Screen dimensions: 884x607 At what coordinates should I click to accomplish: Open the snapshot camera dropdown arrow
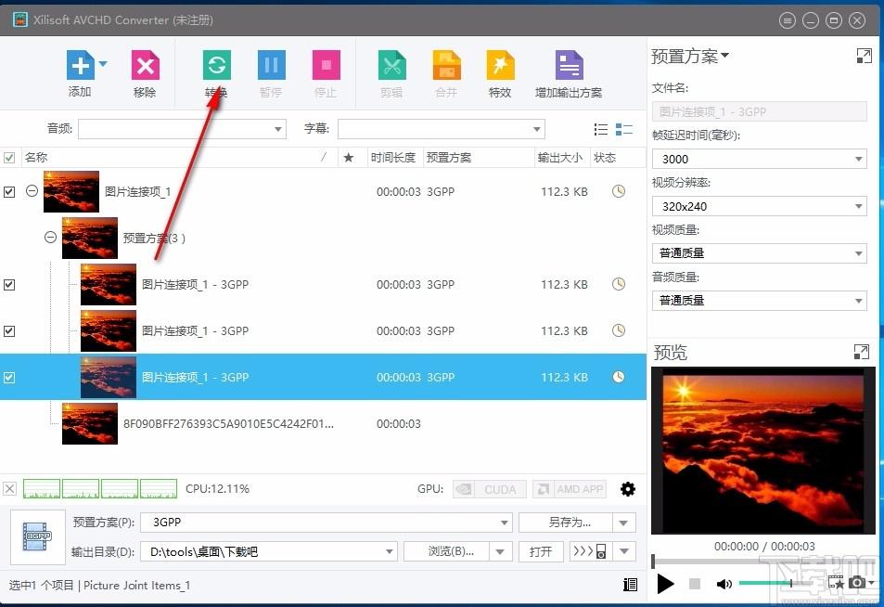coord(872,583)
